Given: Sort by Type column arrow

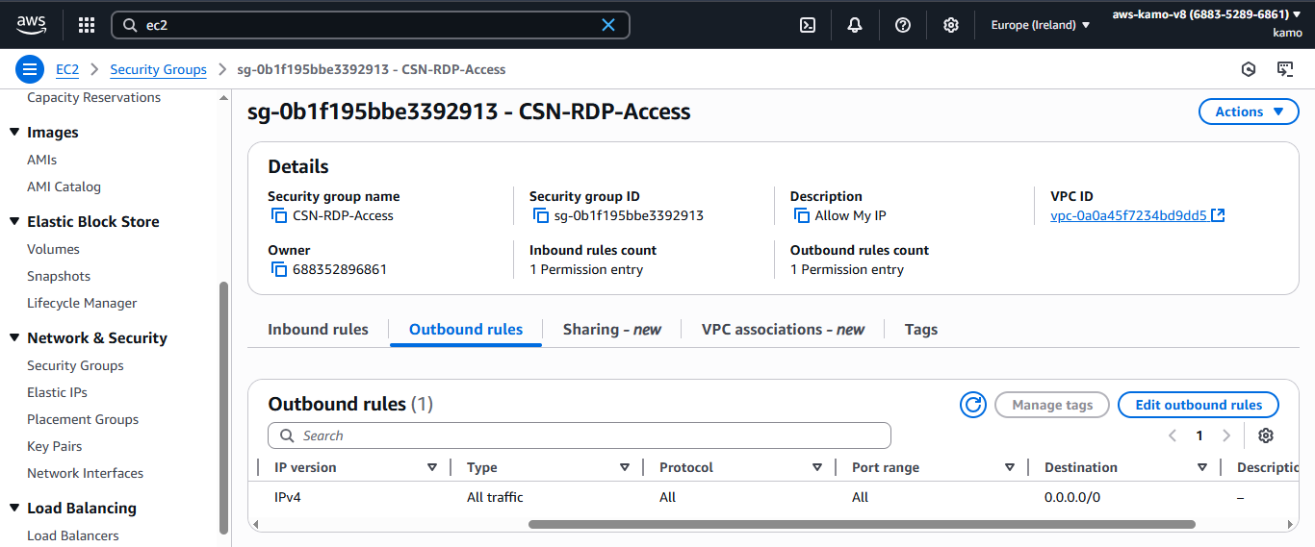Looking at the screenshot, I should (625, 467).
